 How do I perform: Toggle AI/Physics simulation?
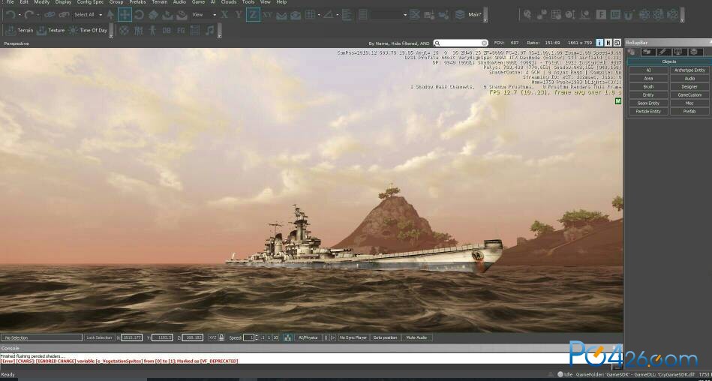click(x=308, y=337)
